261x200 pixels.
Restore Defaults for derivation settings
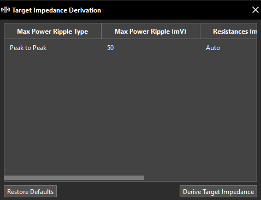(x=30, y=191)
